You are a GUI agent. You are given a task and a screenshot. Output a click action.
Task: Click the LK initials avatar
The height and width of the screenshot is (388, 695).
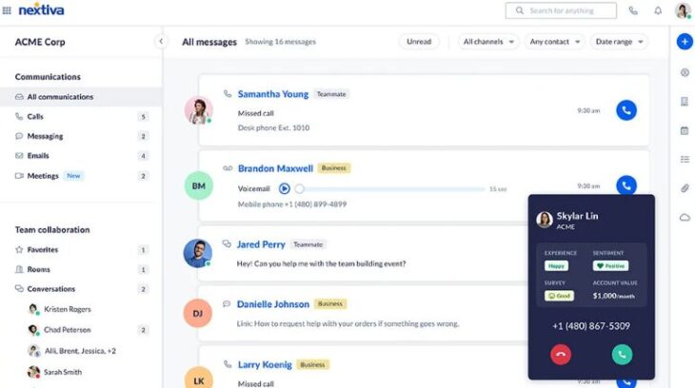point(199,378)
